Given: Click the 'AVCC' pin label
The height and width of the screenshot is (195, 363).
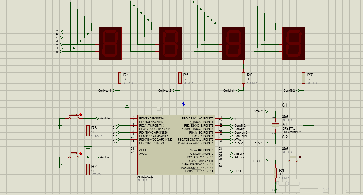Looking at the screenshot, I should click(143, 154).
